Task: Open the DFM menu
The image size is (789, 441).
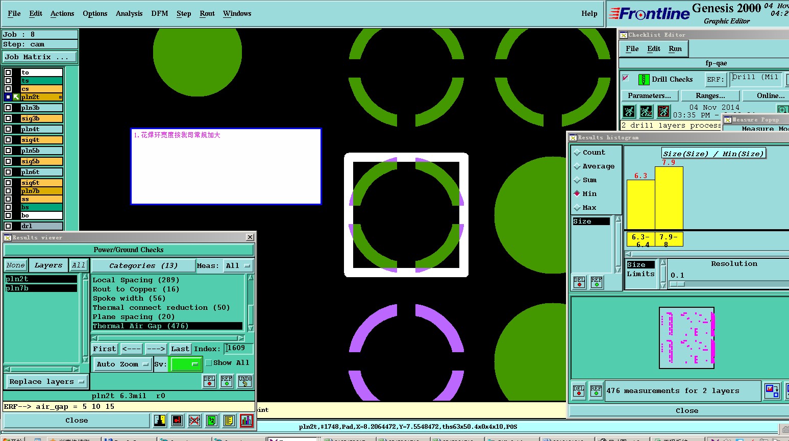Action: (160, 14)
